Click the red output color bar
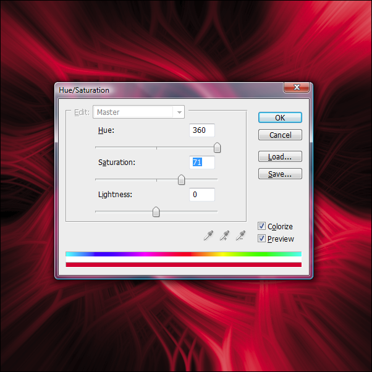The height and width of the screenshot is (372, 372). tap(183, 264)
